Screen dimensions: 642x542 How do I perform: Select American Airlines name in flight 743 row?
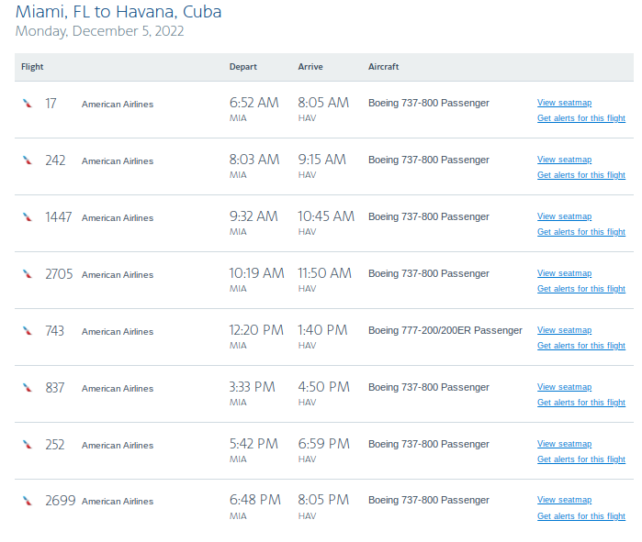pyautogui.click(x=118, y=331)
